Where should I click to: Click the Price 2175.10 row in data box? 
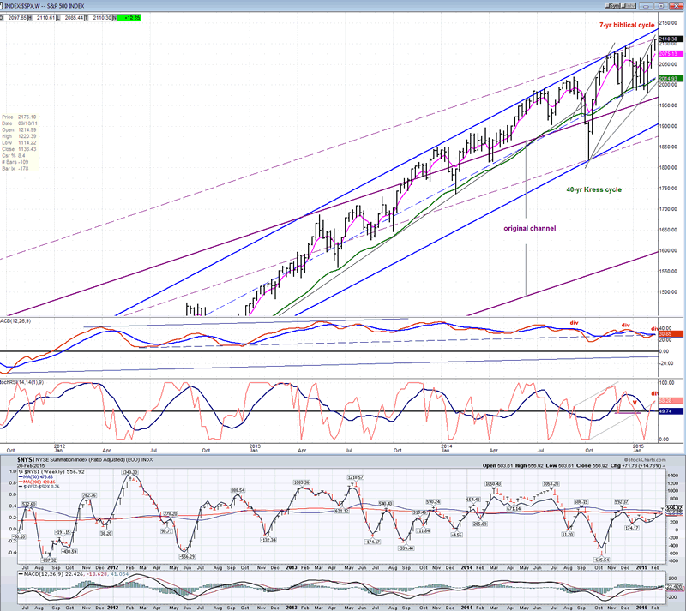pos(19,117)
